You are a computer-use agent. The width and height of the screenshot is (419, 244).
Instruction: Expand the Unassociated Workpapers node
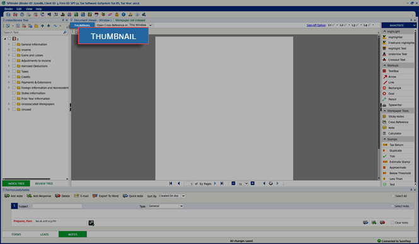[9, 104]
